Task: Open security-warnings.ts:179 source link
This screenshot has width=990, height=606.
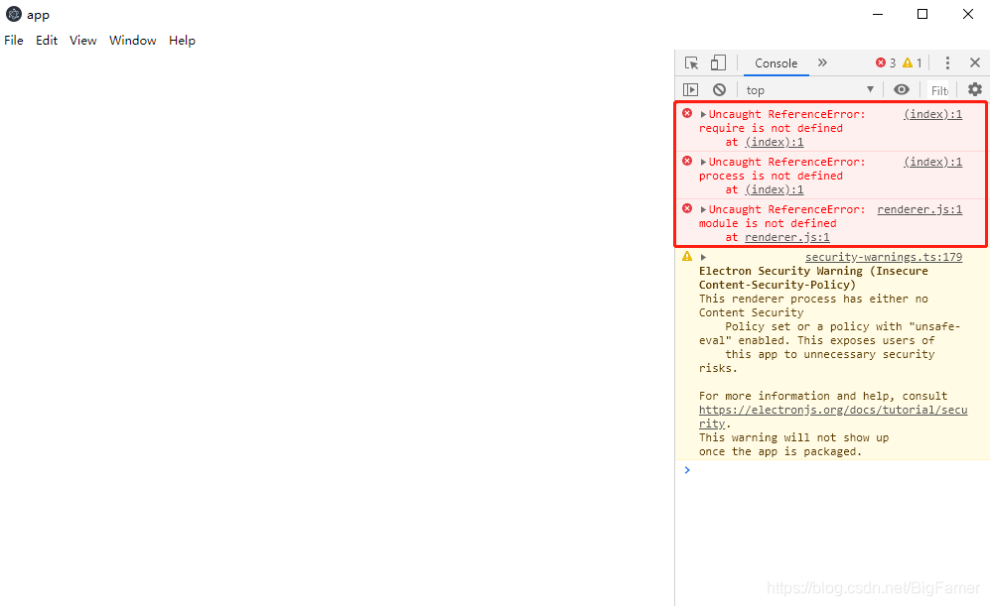Action: 884,257
